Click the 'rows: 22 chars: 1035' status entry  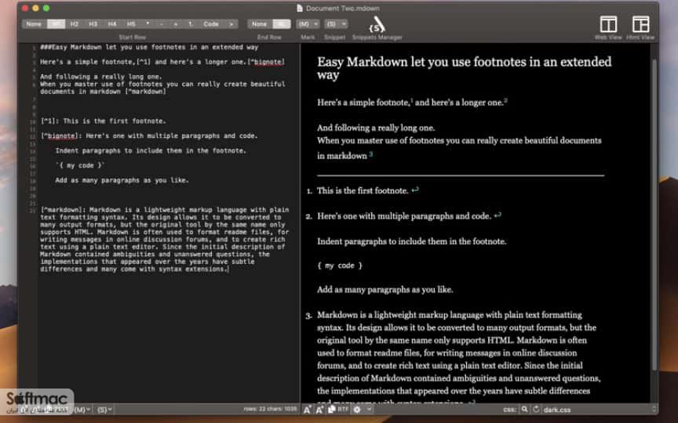click(270, 408)
